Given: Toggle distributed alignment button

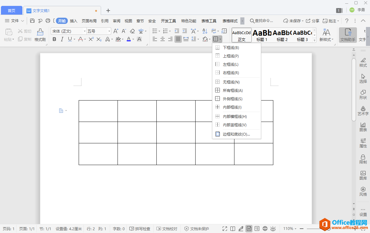Looking at the screenshot, I should coord(186,39).
